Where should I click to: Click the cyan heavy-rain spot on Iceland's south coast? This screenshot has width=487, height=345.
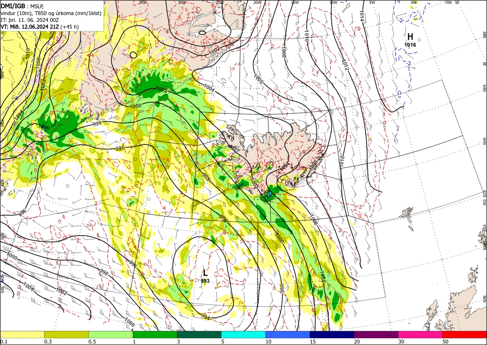[x=269, y=194]
